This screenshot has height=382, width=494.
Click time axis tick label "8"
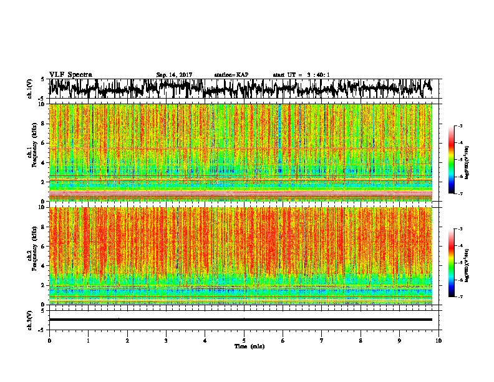pyautogui.click(x=361, y=341)
